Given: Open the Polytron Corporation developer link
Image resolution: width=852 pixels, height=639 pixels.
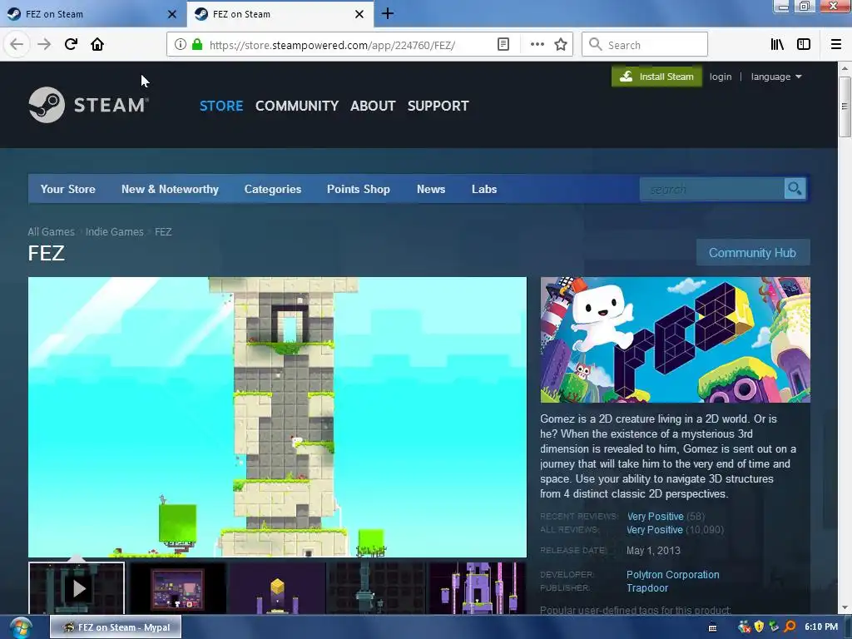Looking at the screenshot, I should (672, 574).
